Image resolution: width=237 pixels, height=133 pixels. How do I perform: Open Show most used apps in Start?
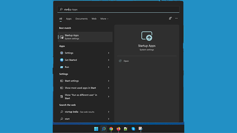pyautogui.click(x=85, y=88)
